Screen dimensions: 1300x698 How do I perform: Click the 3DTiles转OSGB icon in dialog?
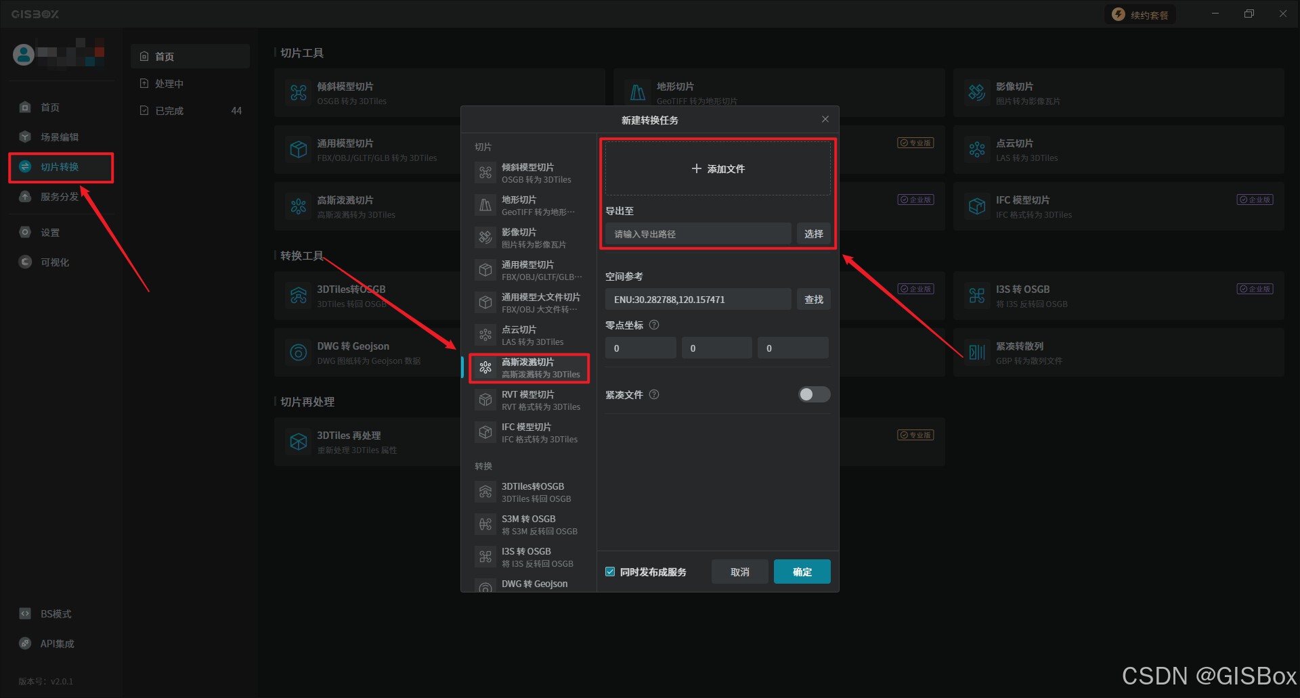[485, 492]
